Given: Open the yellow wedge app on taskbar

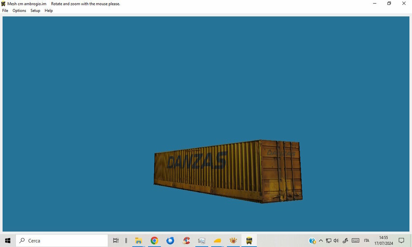Looking at the screenshot, I should click(217, 240).
